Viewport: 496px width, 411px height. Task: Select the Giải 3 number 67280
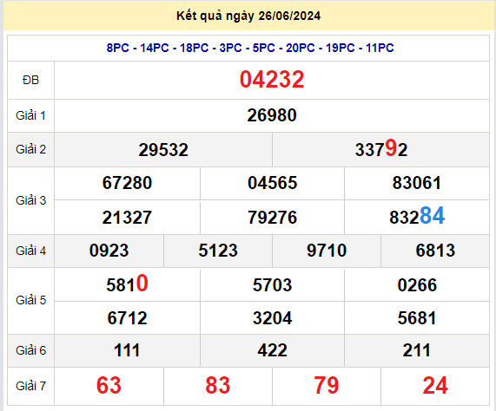tap(127, 183)
